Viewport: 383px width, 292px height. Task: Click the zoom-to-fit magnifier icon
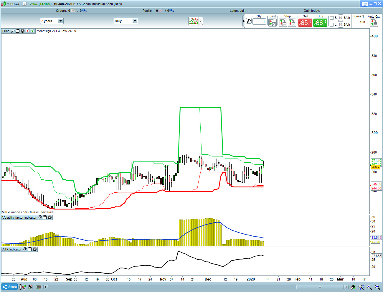(x=361, y=287)
